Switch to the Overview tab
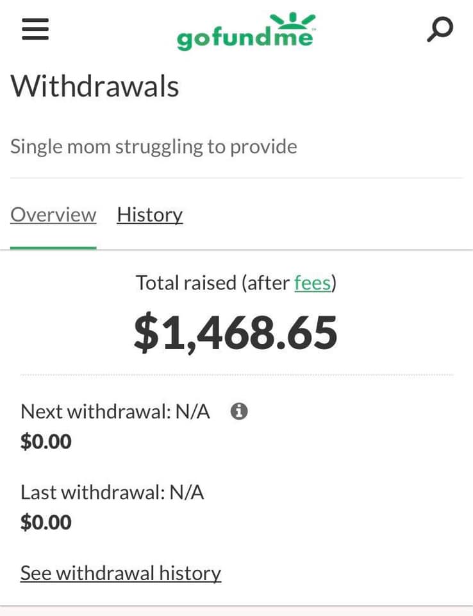The height and width of the screenshot is (616, 473). pos(53,214)
